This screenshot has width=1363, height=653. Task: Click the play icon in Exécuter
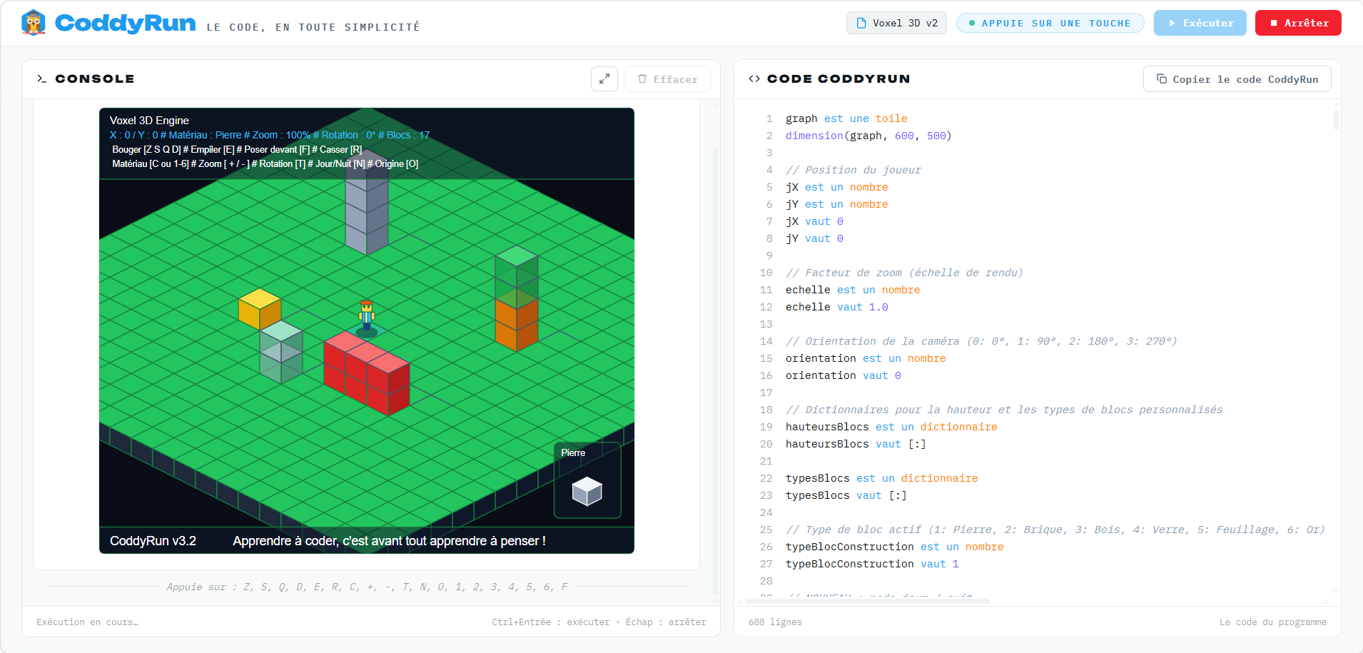click(1172, 23)
